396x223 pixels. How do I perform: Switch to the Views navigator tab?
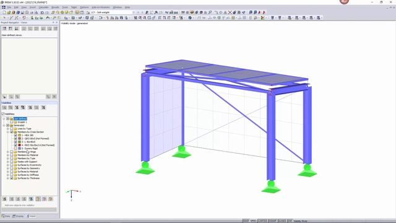click(32, 216)
